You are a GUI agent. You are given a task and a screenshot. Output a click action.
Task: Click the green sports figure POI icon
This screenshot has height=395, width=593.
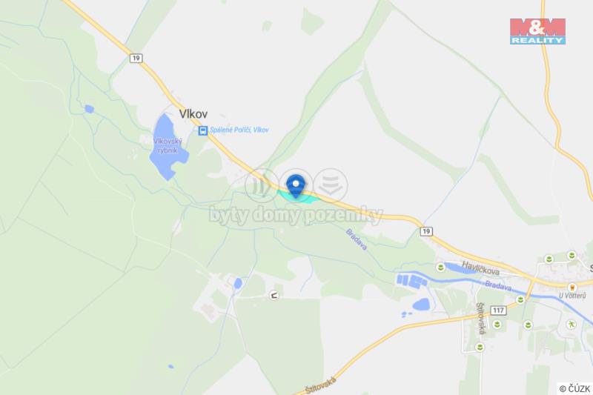[x=571, y=324]
